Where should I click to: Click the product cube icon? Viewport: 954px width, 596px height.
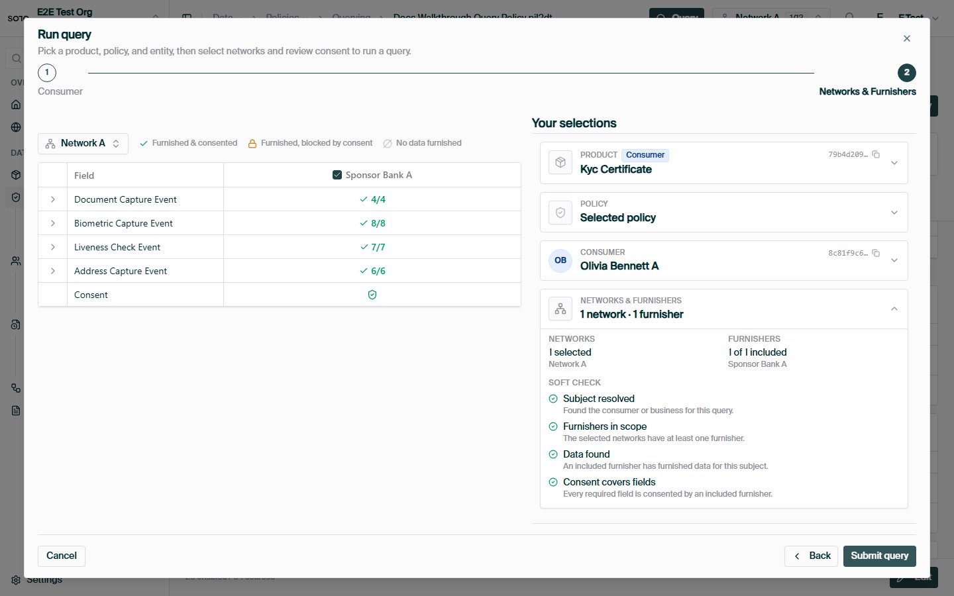point(560,162)
